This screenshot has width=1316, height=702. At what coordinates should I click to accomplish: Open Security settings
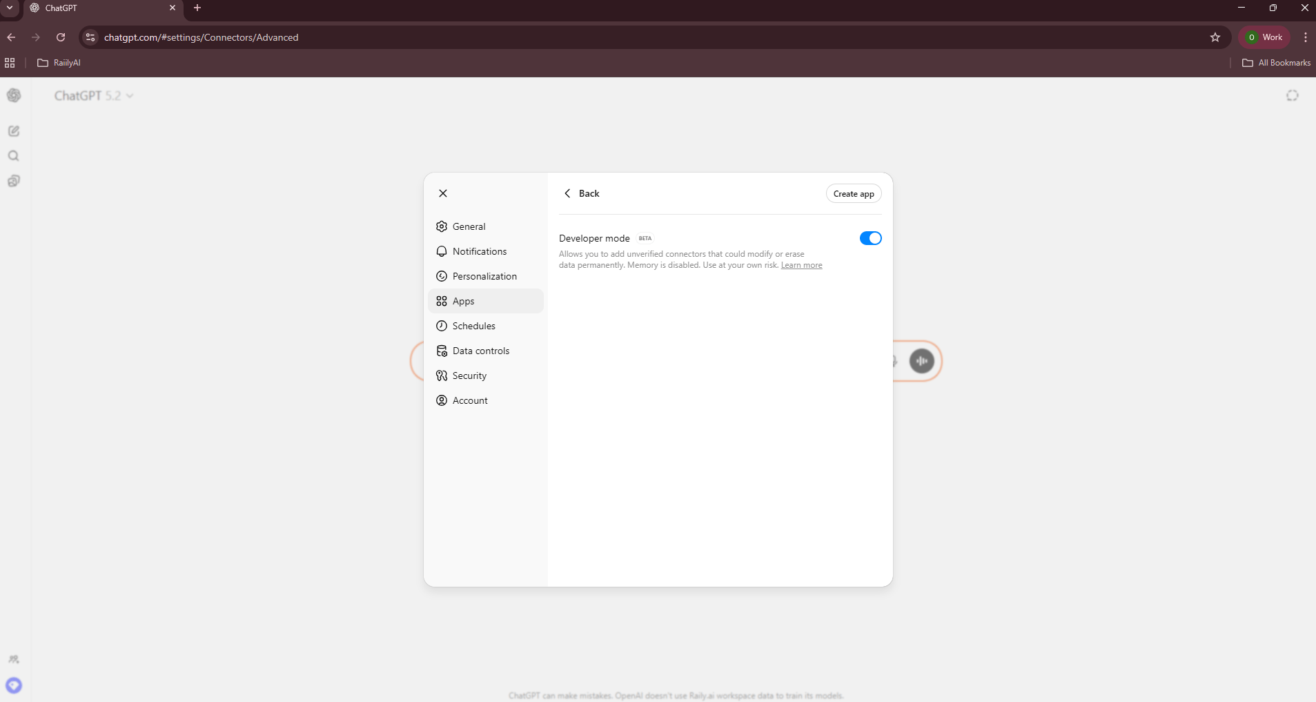point(486,376)
